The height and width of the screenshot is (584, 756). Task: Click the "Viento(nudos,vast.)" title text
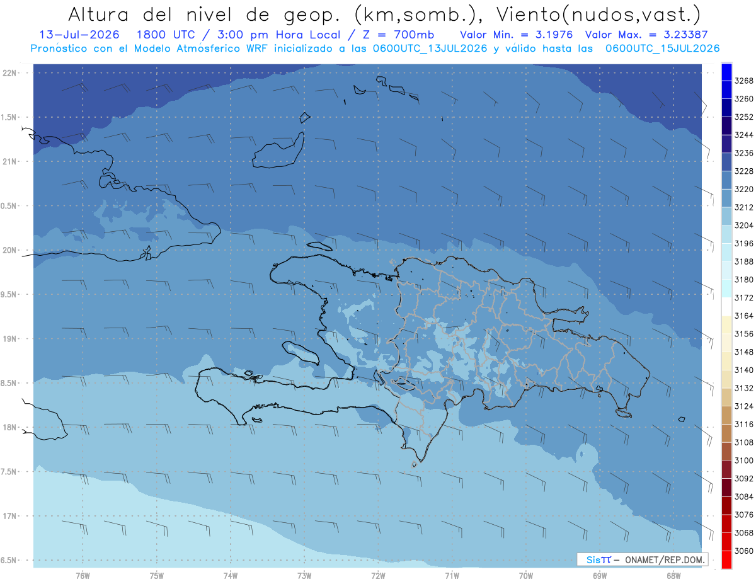tap(599, 14)
